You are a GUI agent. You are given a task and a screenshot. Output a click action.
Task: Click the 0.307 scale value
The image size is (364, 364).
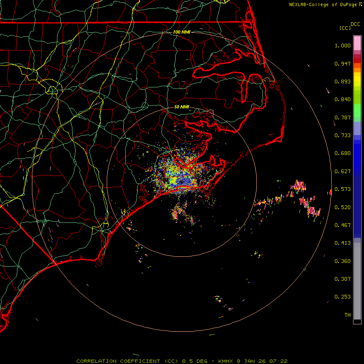(x=343, y=279)
